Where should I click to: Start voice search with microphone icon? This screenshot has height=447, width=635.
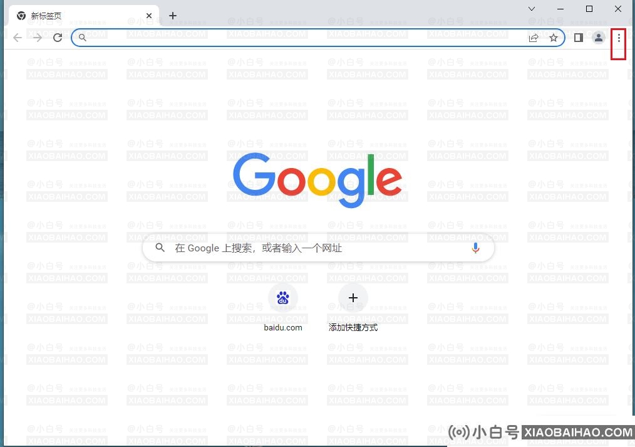point(475,248)
